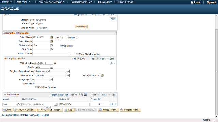The height and width of the screenshot is (122, 218).
Task: Open Marital Status As of calendar
Action: pos(102,75)
